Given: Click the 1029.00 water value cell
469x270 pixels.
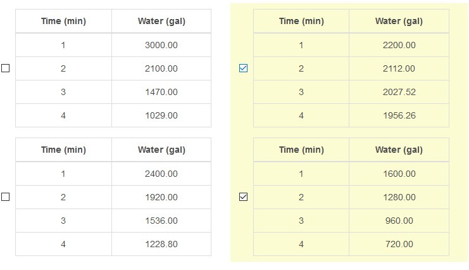Looking at the screenshot, I should click(161, 115).
